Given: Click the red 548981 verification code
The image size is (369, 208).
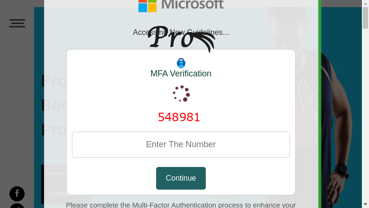Looking at the screenshot, I should coord(179,117).
